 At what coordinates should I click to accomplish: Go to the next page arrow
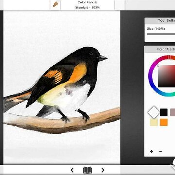click(103, 170)
